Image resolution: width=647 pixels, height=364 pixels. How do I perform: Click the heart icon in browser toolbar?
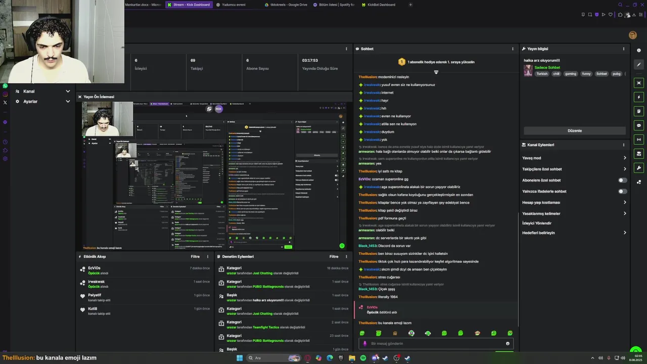[x=610, y=15]
